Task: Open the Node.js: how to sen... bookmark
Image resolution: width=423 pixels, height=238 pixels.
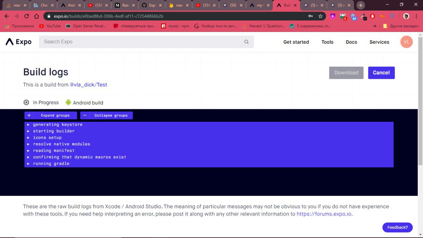Action: point(216,26)
